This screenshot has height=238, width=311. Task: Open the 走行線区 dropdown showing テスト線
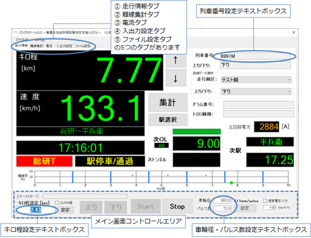click(256, 80)
